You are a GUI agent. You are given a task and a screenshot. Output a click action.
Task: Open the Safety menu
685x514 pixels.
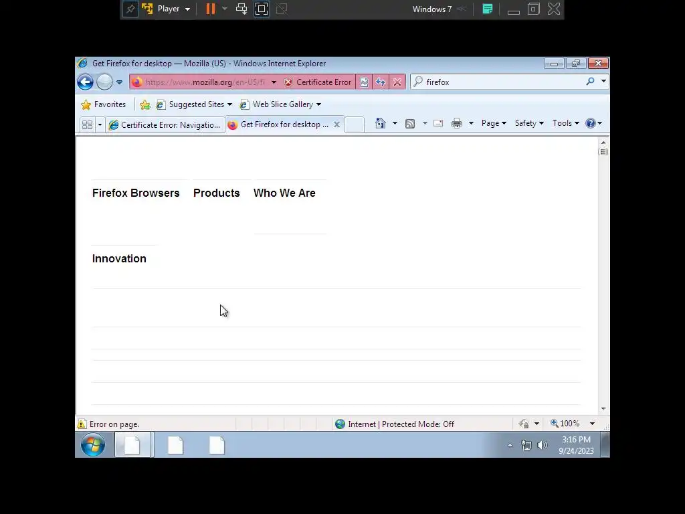[529, 123]
